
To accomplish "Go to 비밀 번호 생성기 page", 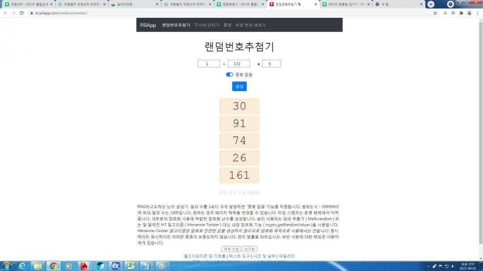I will 250,25.
